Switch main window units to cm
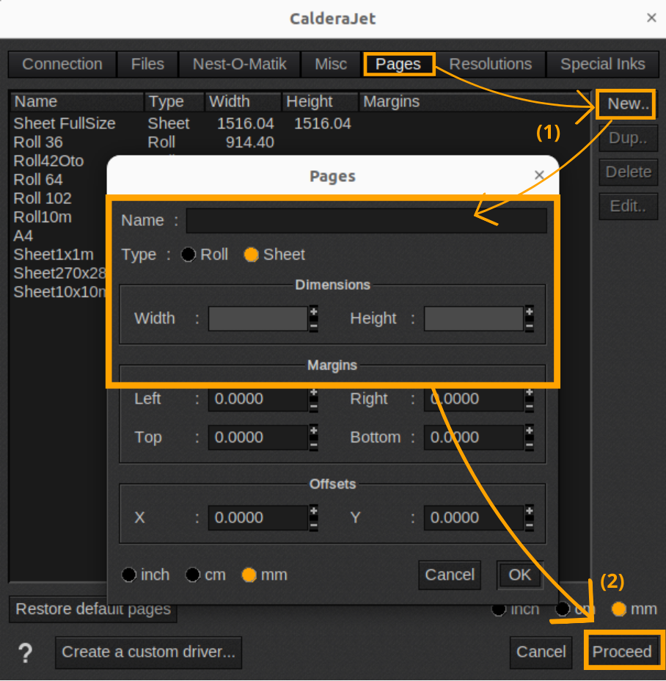This screenshot has height=681, width=666. (x=563, y=609)
